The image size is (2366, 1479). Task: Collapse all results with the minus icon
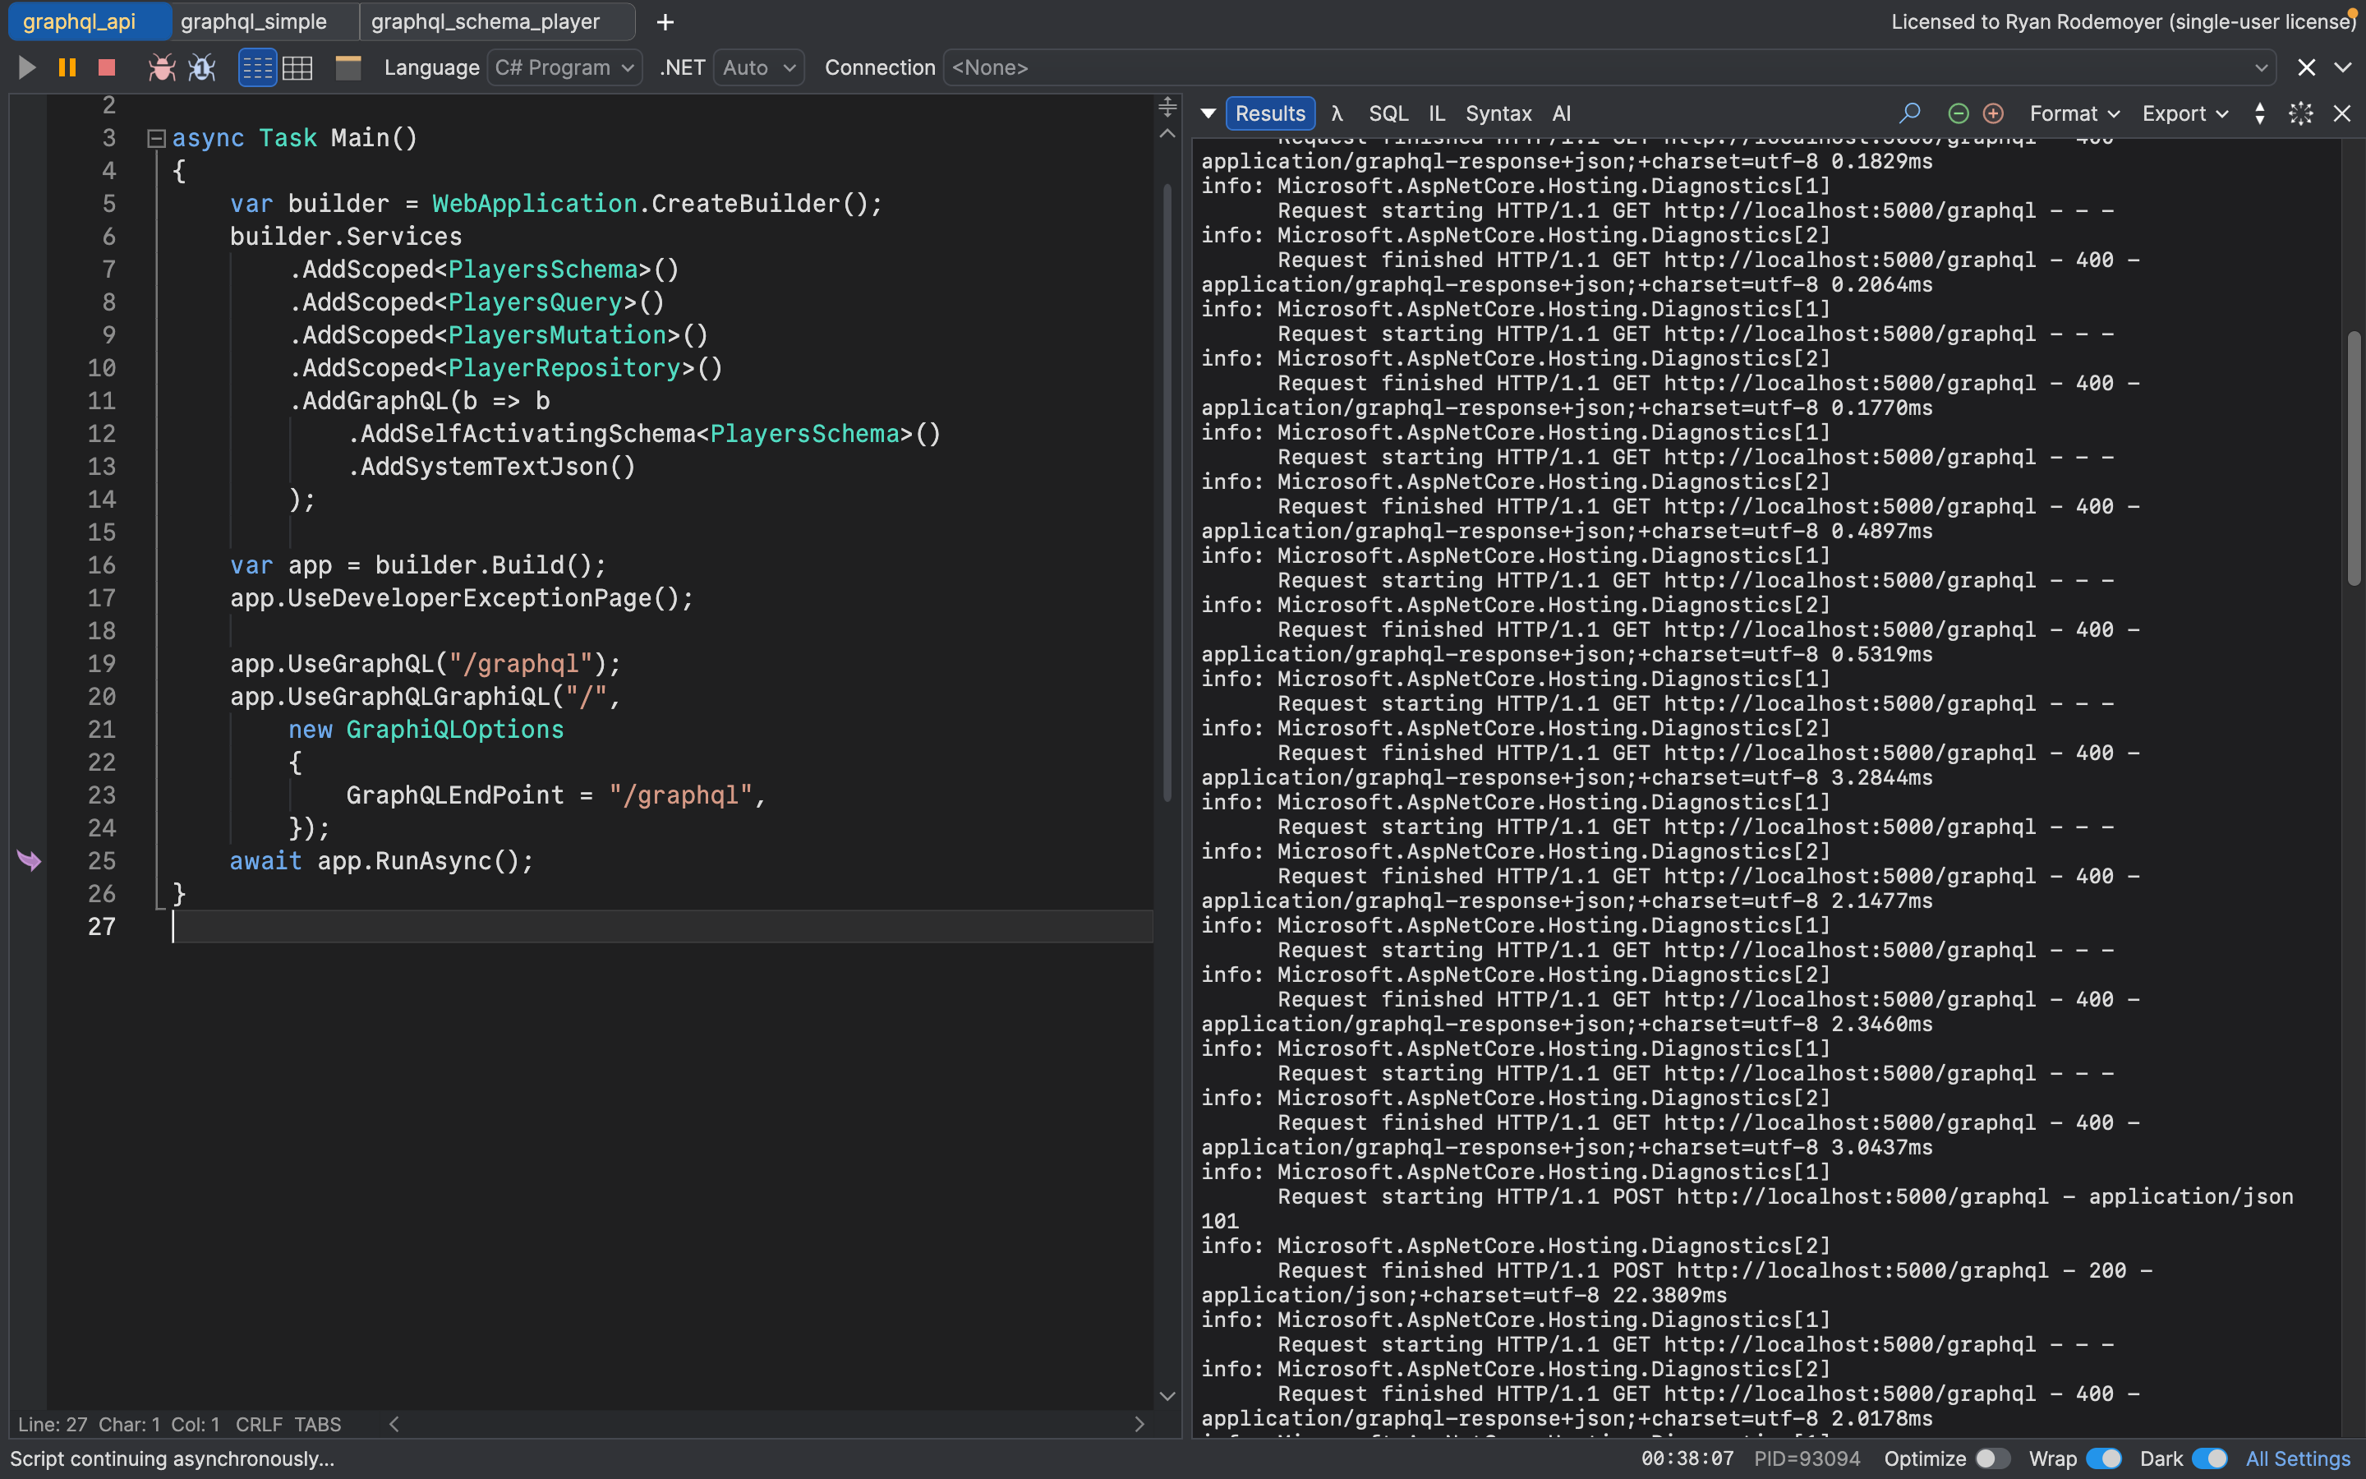point(1959,113)
